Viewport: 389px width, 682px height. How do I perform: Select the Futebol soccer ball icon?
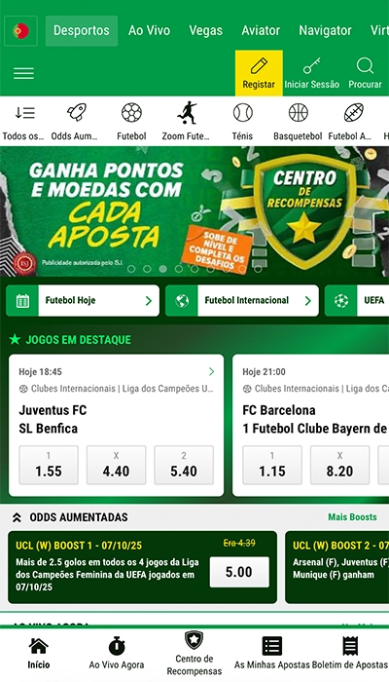coord(131,112)
